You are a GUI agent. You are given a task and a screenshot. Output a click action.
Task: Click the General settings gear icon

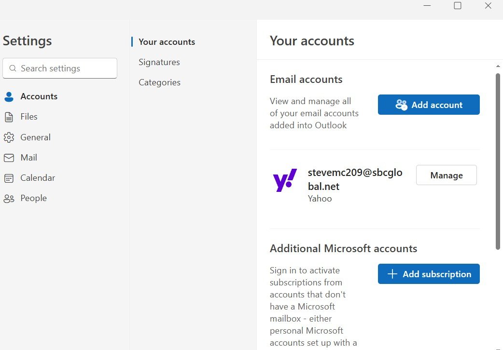(9, 137)
